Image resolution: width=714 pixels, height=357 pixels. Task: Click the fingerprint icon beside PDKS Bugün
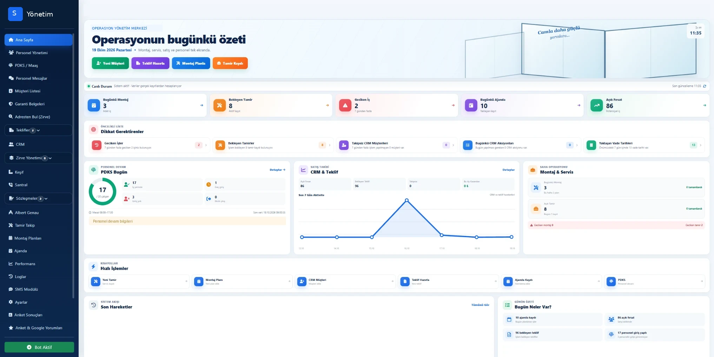tap(93, 170)
